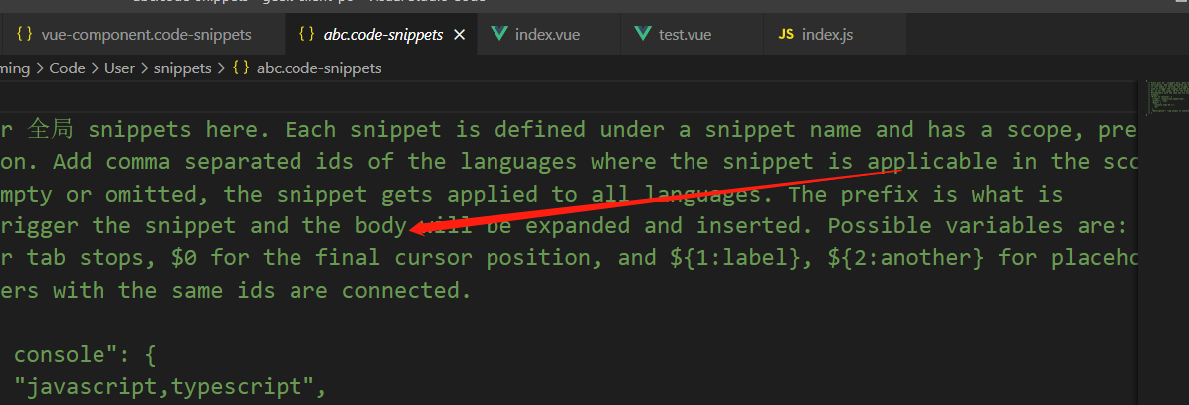This screenshot has width=1189, height=405.
Task: Click the JS icon on index.js tab
Action: point(786,34)
